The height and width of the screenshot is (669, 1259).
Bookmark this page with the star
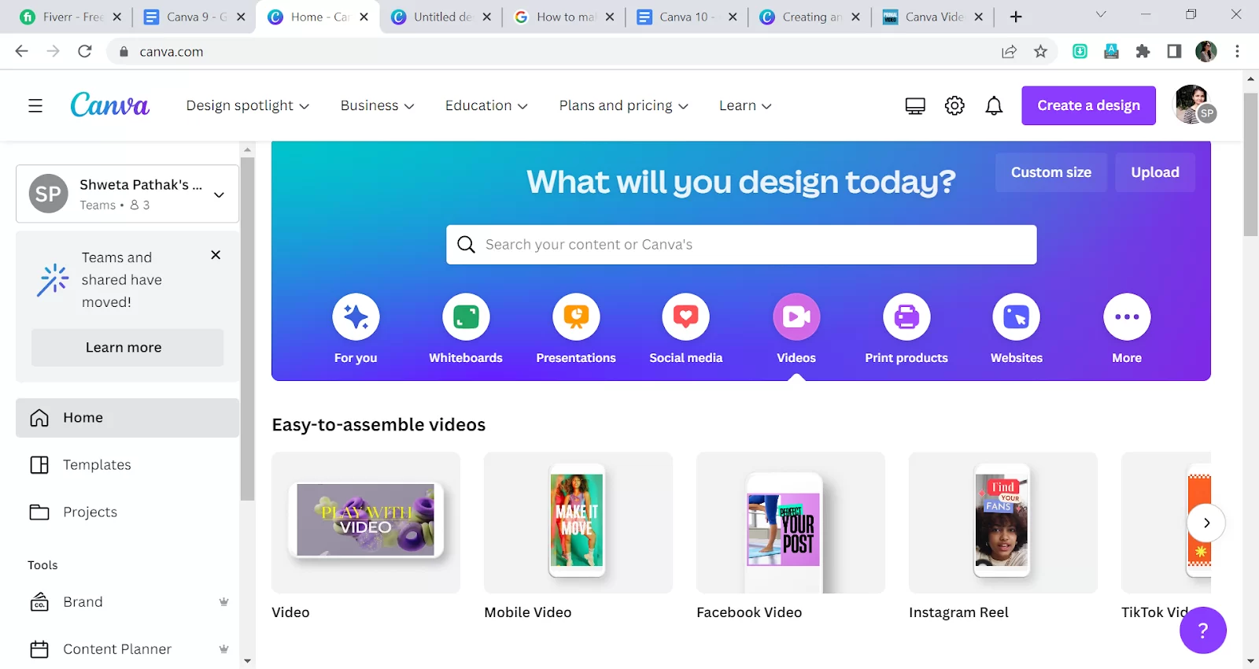click(x=1040, y=51)
